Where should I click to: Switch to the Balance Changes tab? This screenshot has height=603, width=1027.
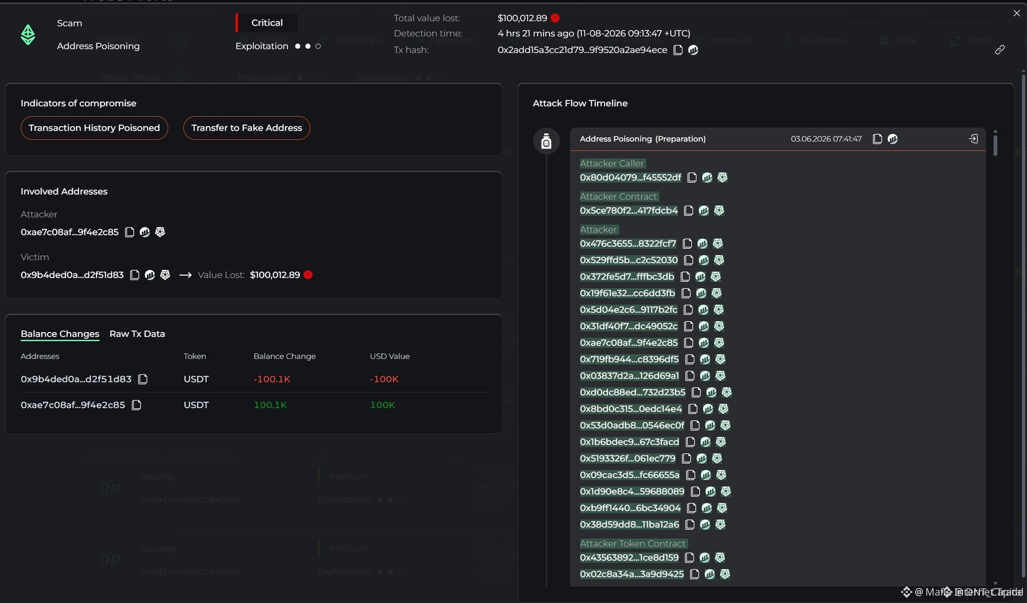tap(60, 334)
